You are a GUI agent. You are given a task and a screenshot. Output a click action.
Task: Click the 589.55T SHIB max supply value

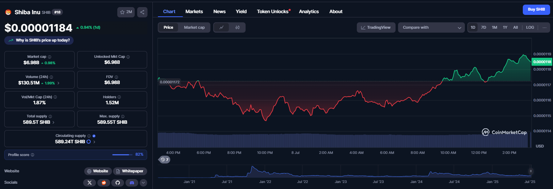point(112,122)
